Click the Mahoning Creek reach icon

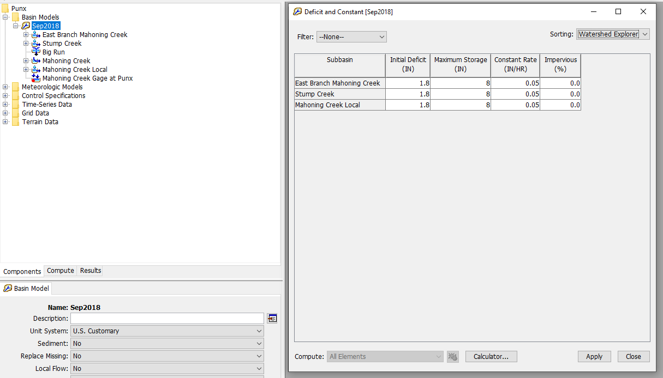pyautogui.click(x=35, y=60)
